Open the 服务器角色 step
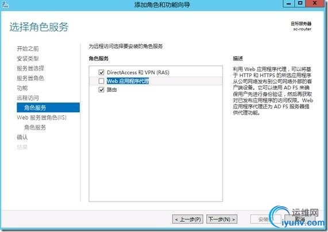The width and height of the screenshot is (328, 232). point(30,78)
